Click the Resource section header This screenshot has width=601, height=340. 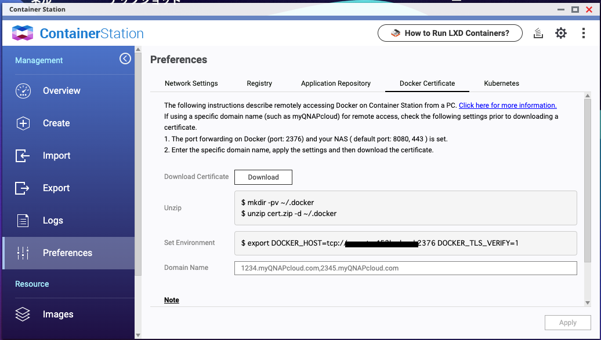pyautogui.click(x=32, y=284)
